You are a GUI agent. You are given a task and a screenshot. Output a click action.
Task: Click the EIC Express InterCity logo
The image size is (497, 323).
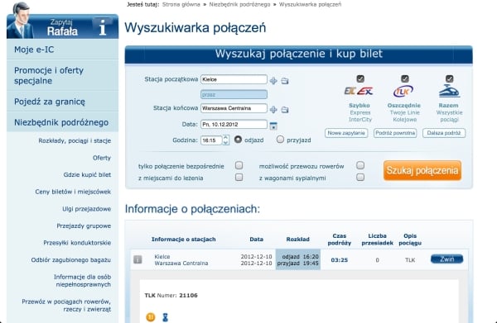(359, 92)
